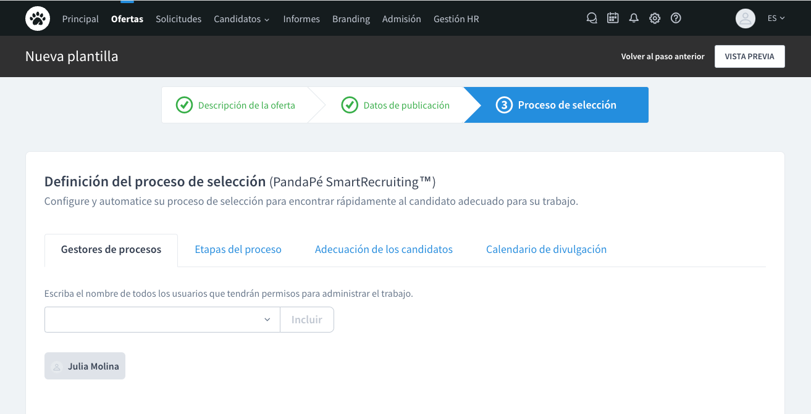Open the calendar icon in top bar
The width and height of the screenshot is (811, 414).
tap(612, 18)
